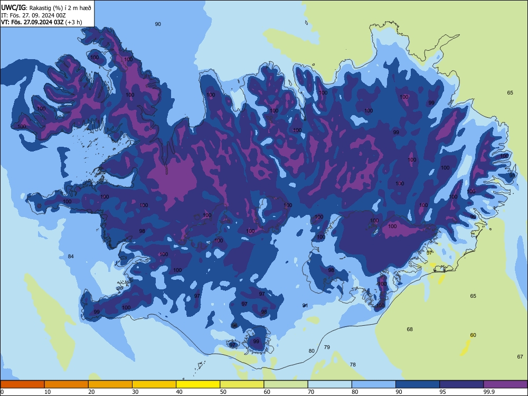Click the '91' humidity value on the map

coord(305,305)
